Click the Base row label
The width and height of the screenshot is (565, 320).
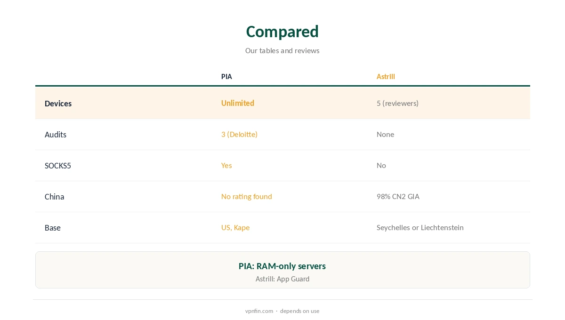tap(53, 228)
